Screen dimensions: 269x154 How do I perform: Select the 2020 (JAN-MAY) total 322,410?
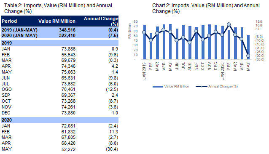coord(67,35)
